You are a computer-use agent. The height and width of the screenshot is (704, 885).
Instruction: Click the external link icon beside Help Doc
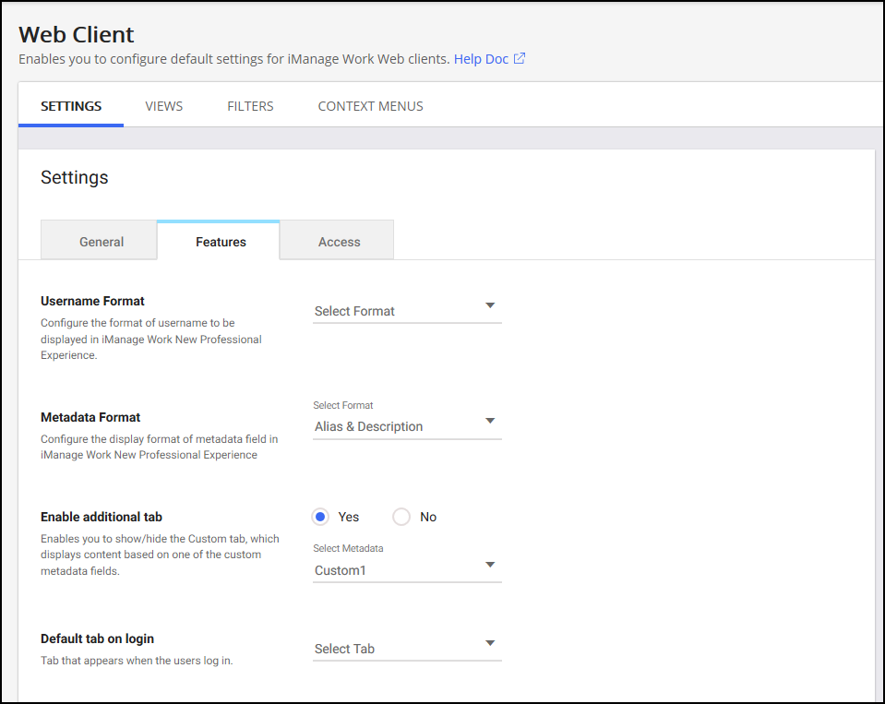(520, 59)
